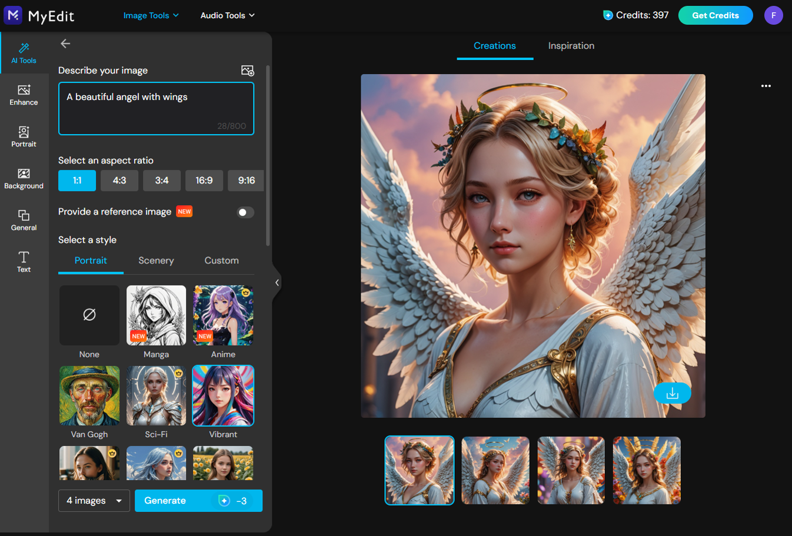Open the Portrait tools section
Image resolution: width=792 pixels, height=536 pixels.
[x=24, y=136]
